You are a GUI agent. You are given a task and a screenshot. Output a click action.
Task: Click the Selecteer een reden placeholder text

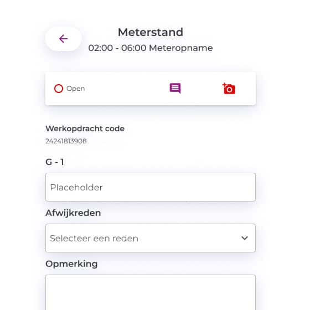pyautogui.click(x=94, y=238)
